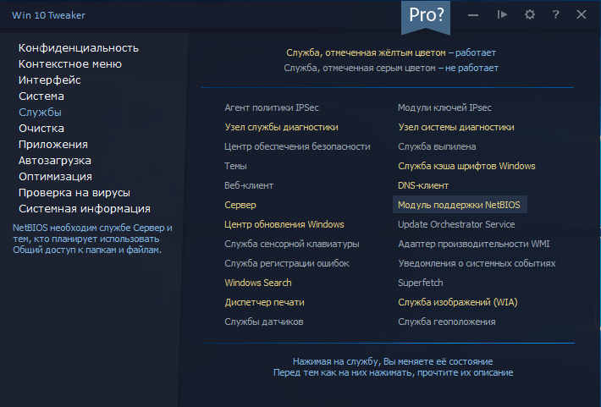
Task: Toggle Центр обеспечения безопасности service
Action: [x=297, y=146]
